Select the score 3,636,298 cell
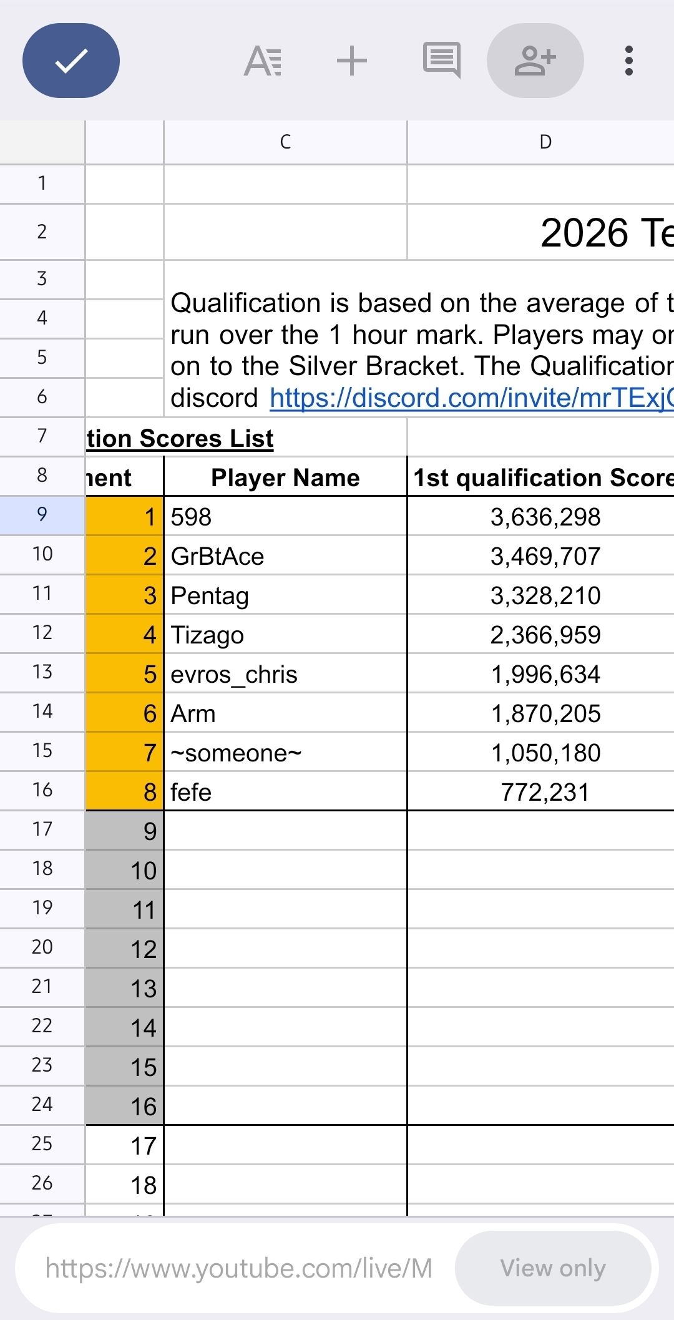 540,517
